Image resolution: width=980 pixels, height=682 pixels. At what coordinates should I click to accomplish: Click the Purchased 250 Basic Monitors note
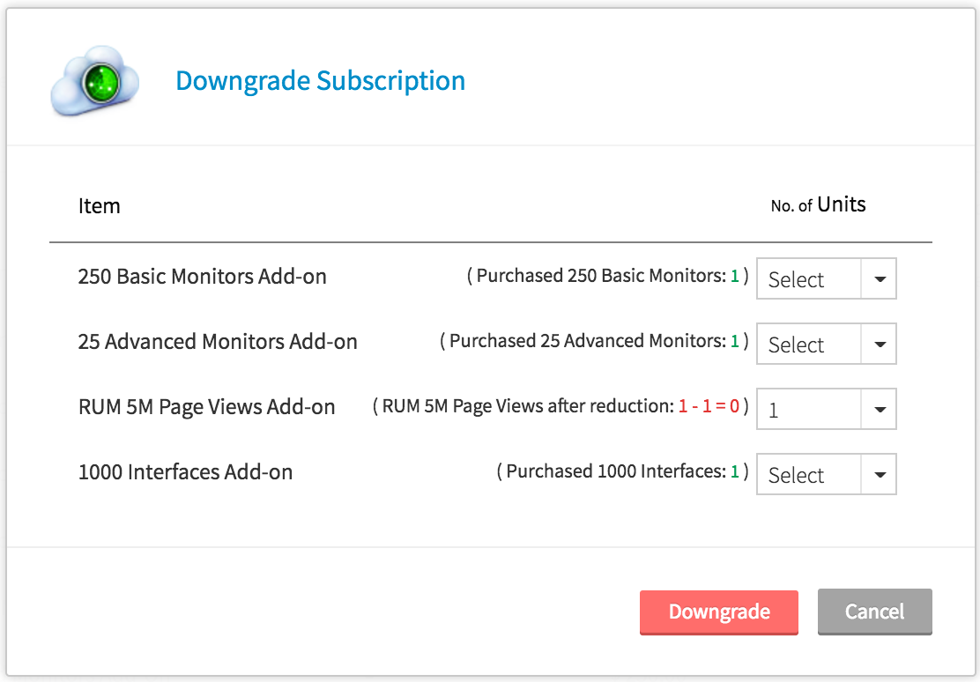(606, 276)
